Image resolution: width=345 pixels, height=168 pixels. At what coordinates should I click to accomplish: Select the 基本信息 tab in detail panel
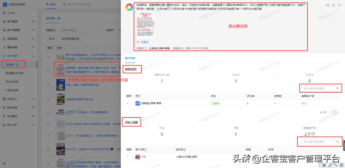tap(131, 58)
